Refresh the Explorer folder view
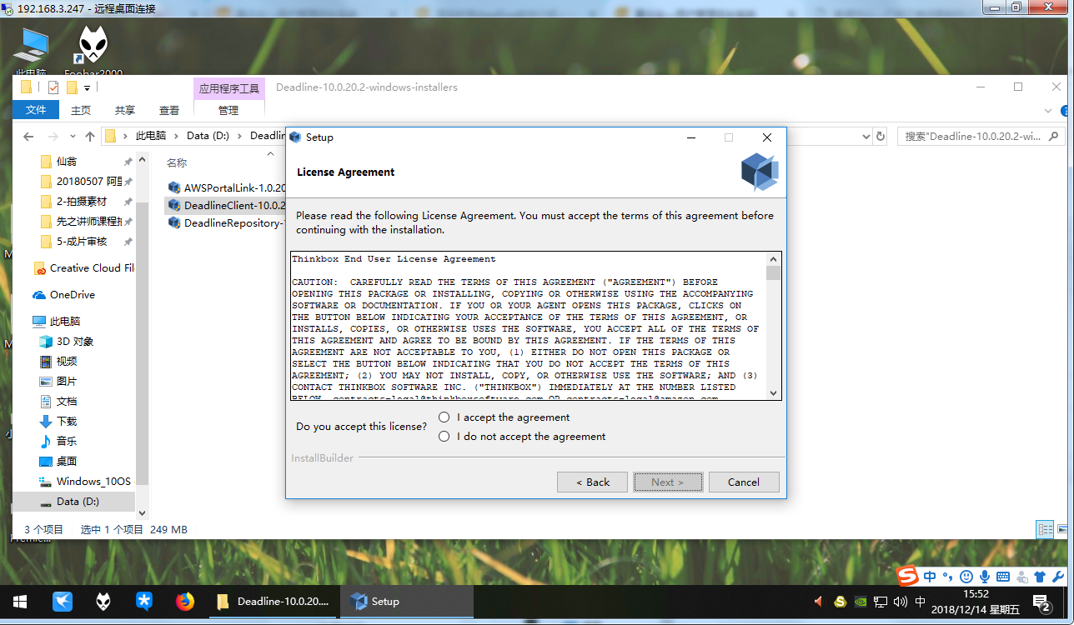Viewport: 1074px width, 625px height. coord(881,136)
